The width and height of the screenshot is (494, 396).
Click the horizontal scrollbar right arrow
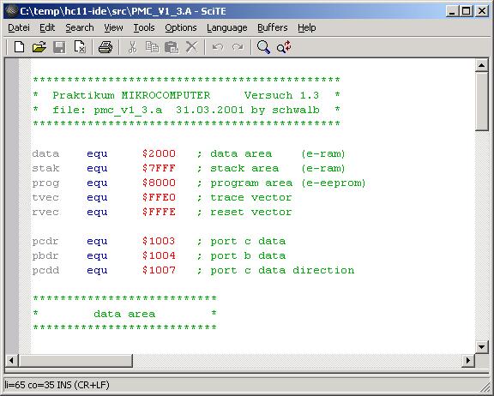pos(468,360)
